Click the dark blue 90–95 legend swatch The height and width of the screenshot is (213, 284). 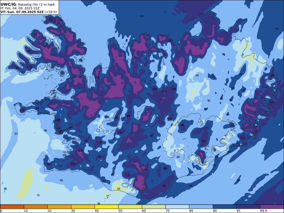(225, 207)
